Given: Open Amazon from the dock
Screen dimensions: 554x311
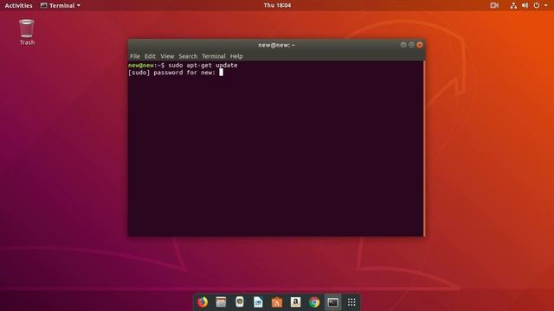Looking at the screenshot, I should point(295,302).
